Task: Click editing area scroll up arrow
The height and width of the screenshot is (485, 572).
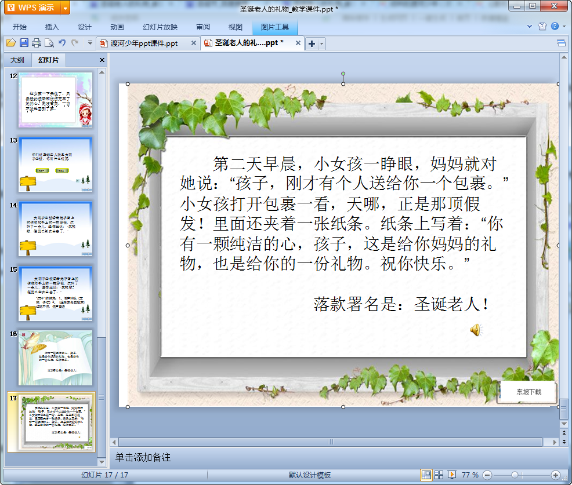Action: pyautogui.click(x=564, y=57)
